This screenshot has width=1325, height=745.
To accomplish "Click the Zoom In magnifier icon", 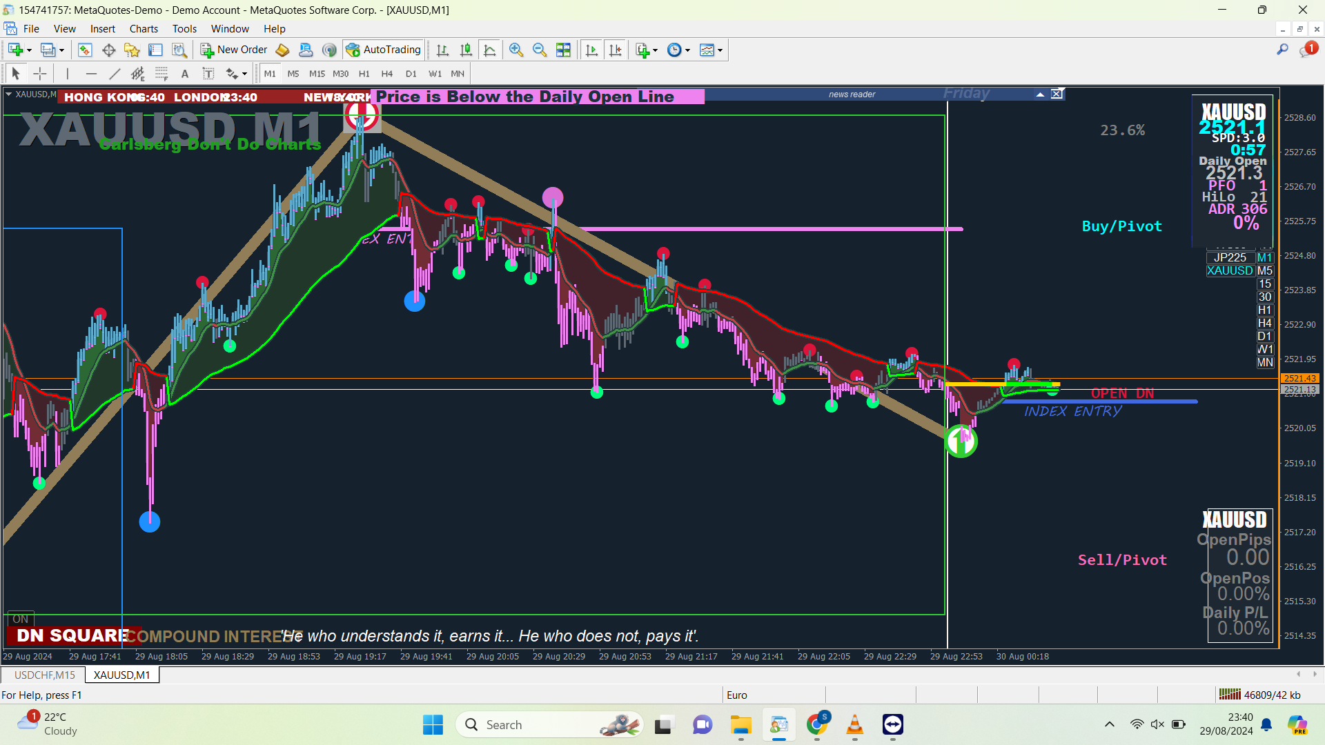I will (516, 50).
